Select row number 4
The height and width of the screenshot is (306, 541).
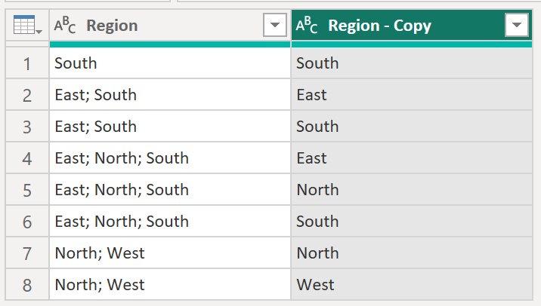pyautogui.click(x=27, y=158)
